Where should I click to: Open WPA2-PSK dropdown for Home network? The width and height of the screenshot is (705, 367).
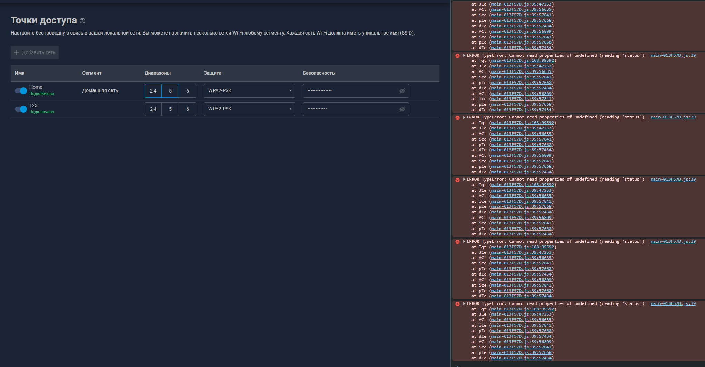click(249, 91)
